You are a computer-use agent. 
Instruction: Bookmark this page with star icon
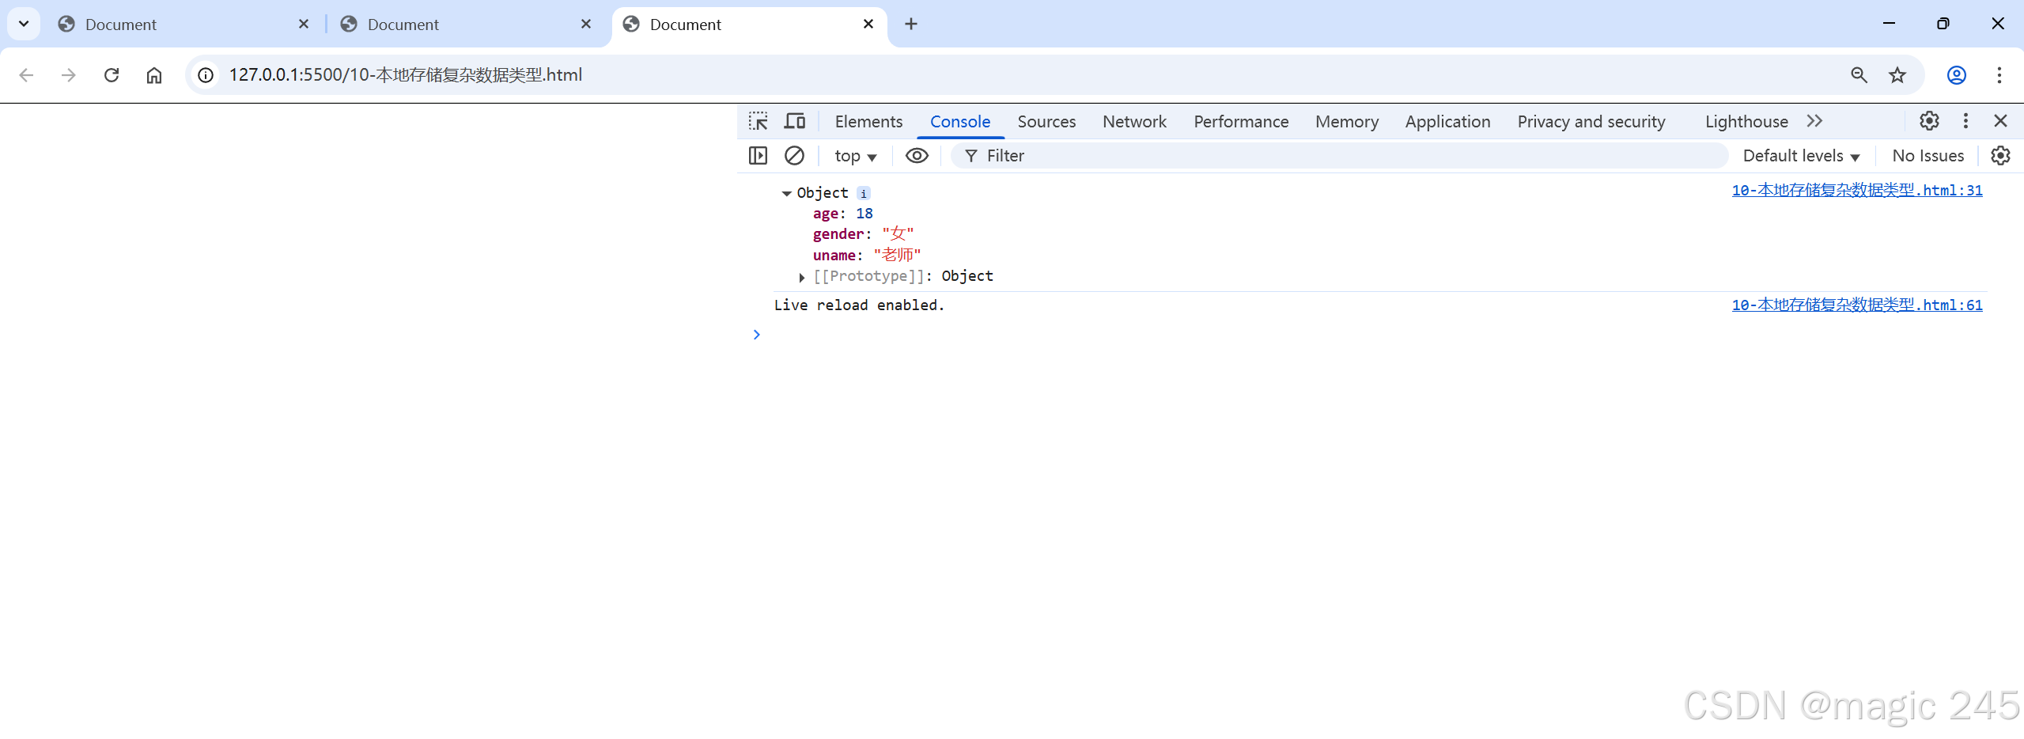1897,75
